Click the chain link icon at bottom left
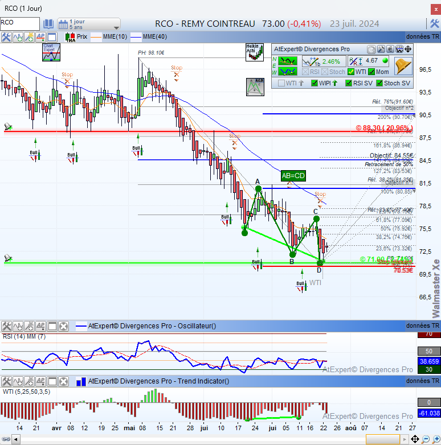 pyautogui.click(x=6, y=440)
